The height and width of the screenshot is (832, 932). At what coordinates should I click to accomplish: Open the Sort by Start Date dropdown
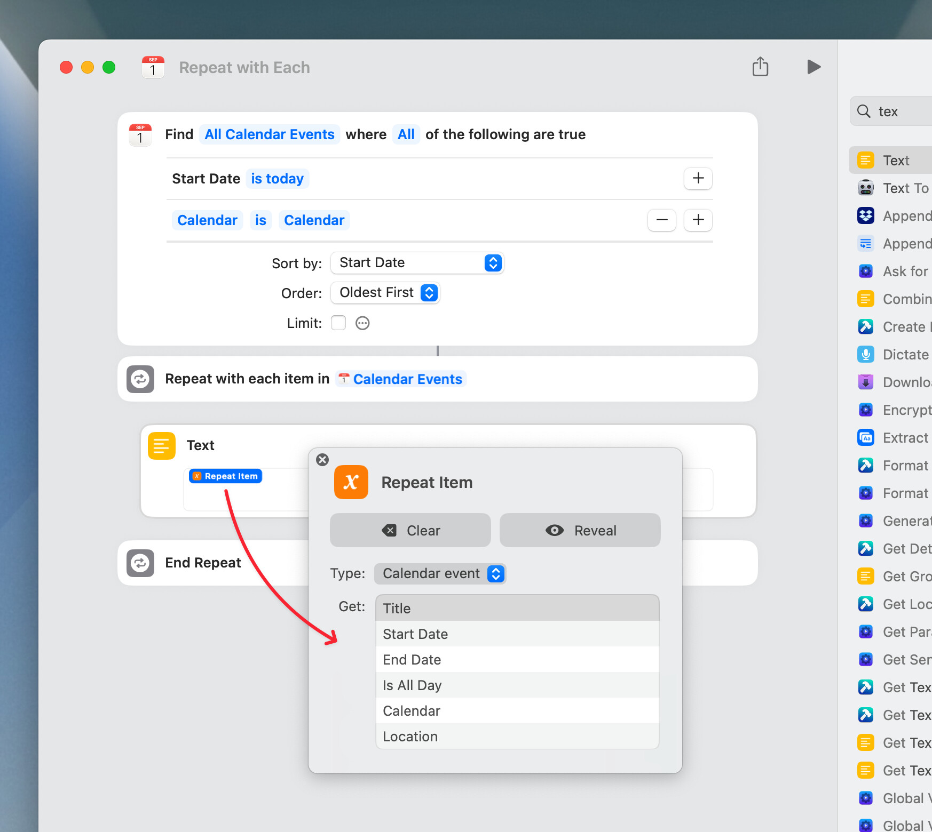pyautogui.click(x=417, y=263)
